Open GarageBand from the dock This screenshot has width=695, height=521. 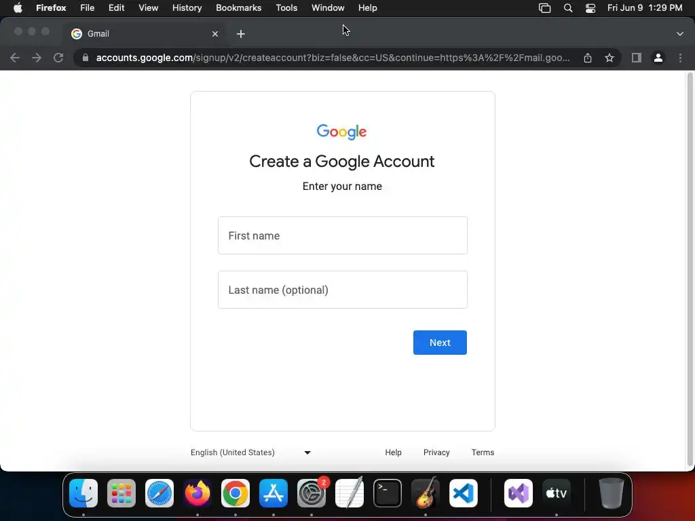(x=426, y=493)
